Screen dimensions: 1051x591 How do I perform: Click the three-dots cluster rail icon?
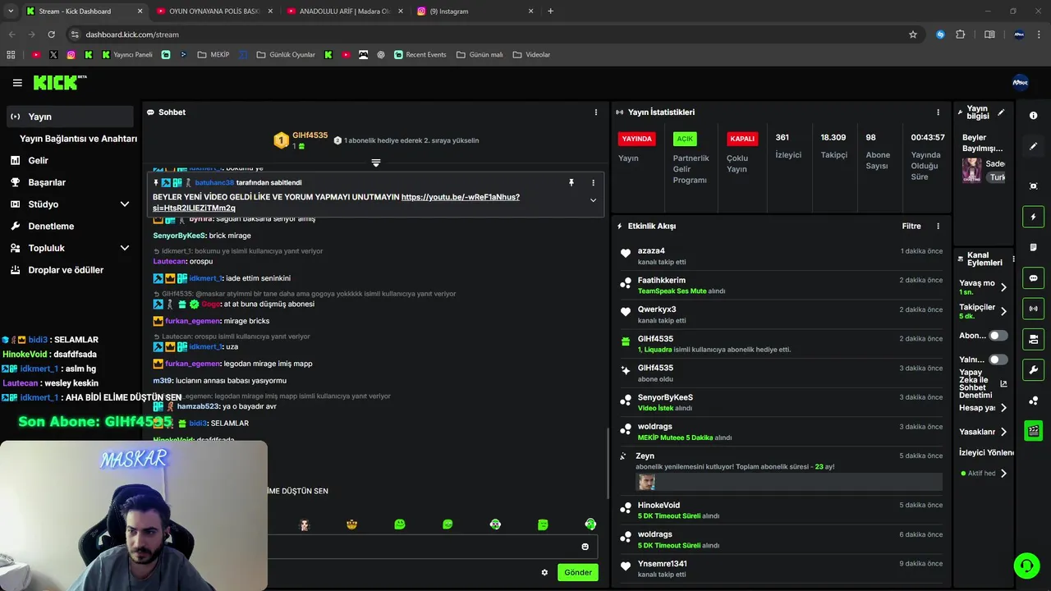tap(1034, 400)
